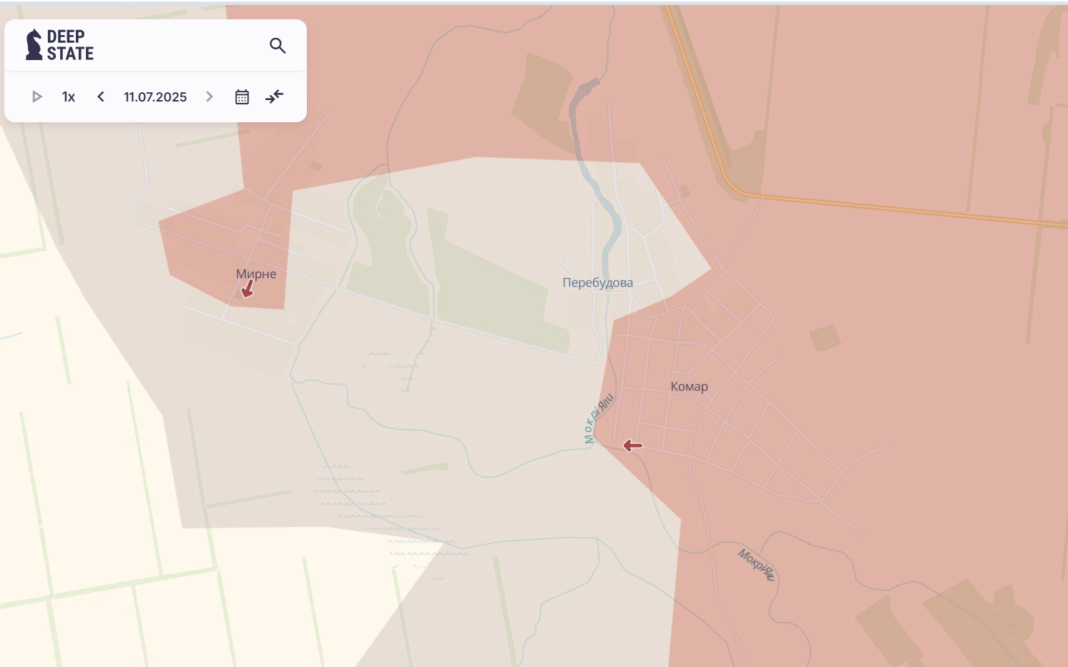1068x667 pixels.
Task: Select the 11.07.2025 date text
Action: click(x=155, y=97)
